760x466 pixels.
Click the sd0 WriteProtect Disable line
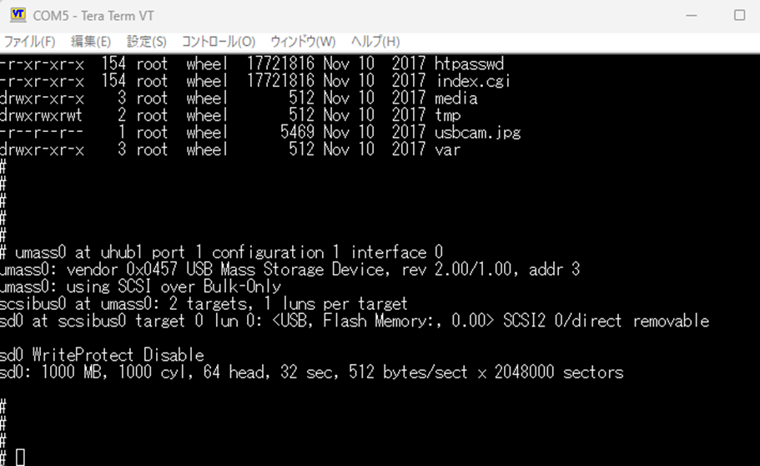point(102,355)
